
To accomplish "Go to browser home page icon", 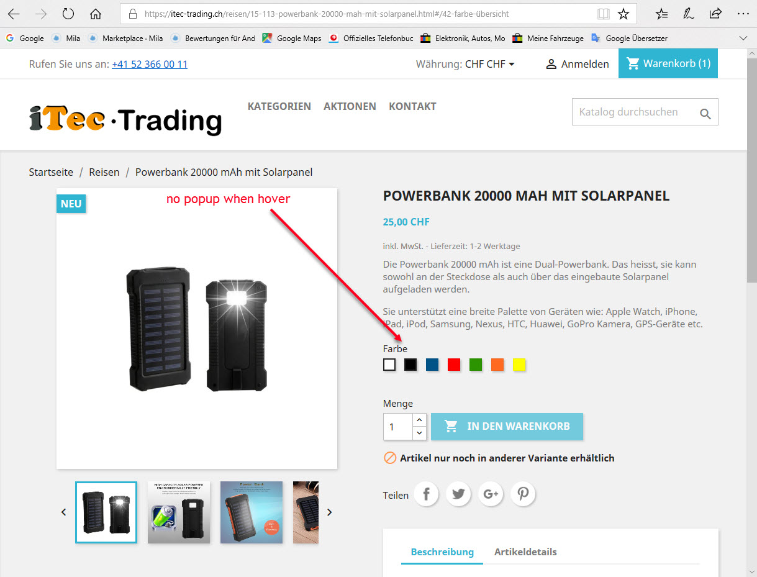I will coord(95,14).
